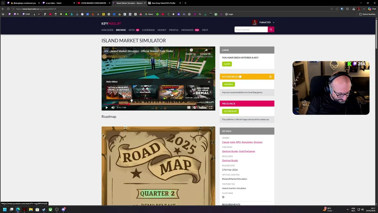
Task: Click the favorites star icon
Action: tap(270, 77)
